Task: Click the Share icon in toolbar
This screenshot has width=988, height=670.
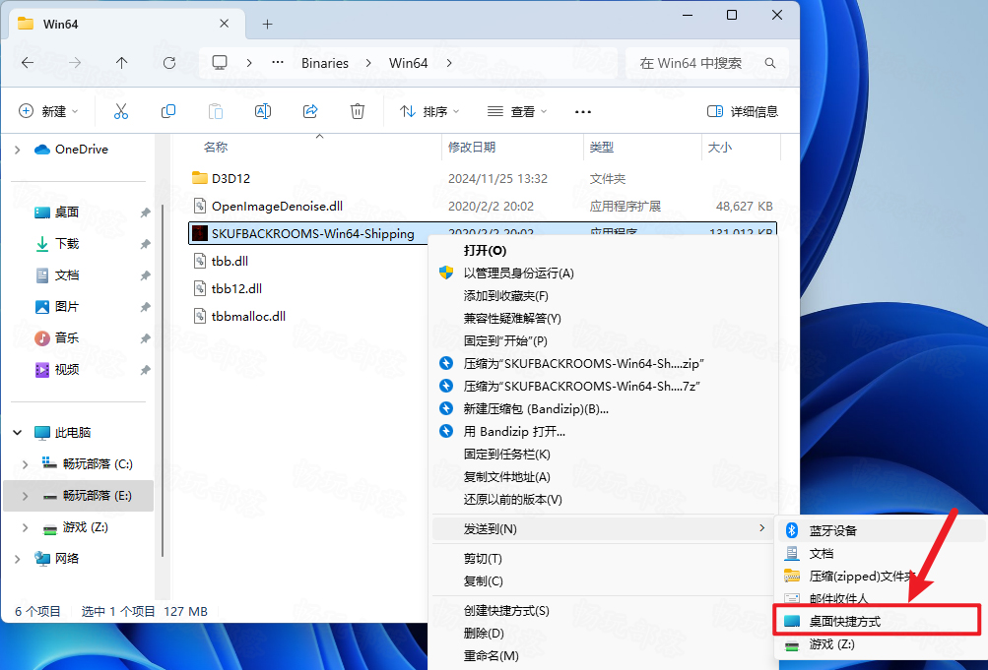Action: [310, 111]
